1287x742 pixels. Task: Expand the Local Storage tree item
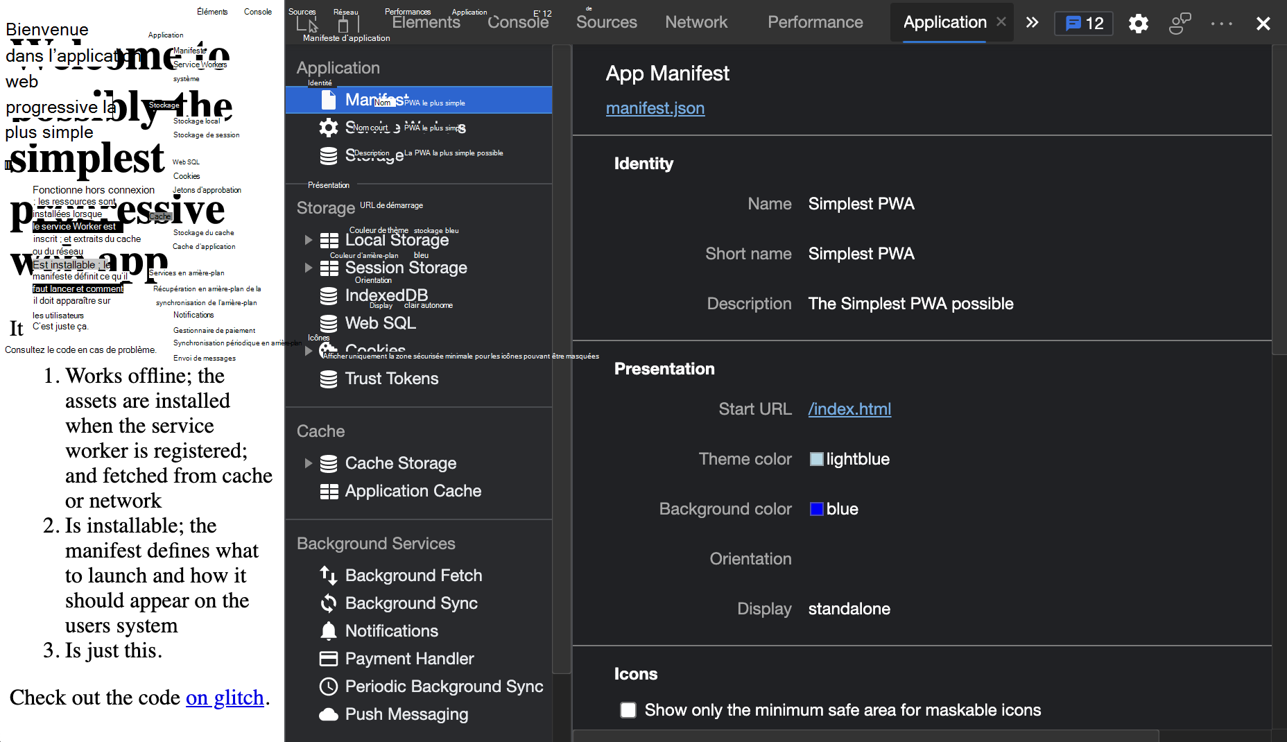tap(309, 240)
